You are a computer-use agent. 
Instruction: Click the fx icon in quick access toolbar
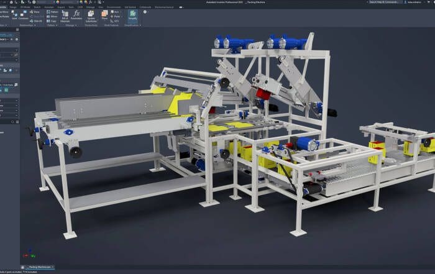click(91, 2)
